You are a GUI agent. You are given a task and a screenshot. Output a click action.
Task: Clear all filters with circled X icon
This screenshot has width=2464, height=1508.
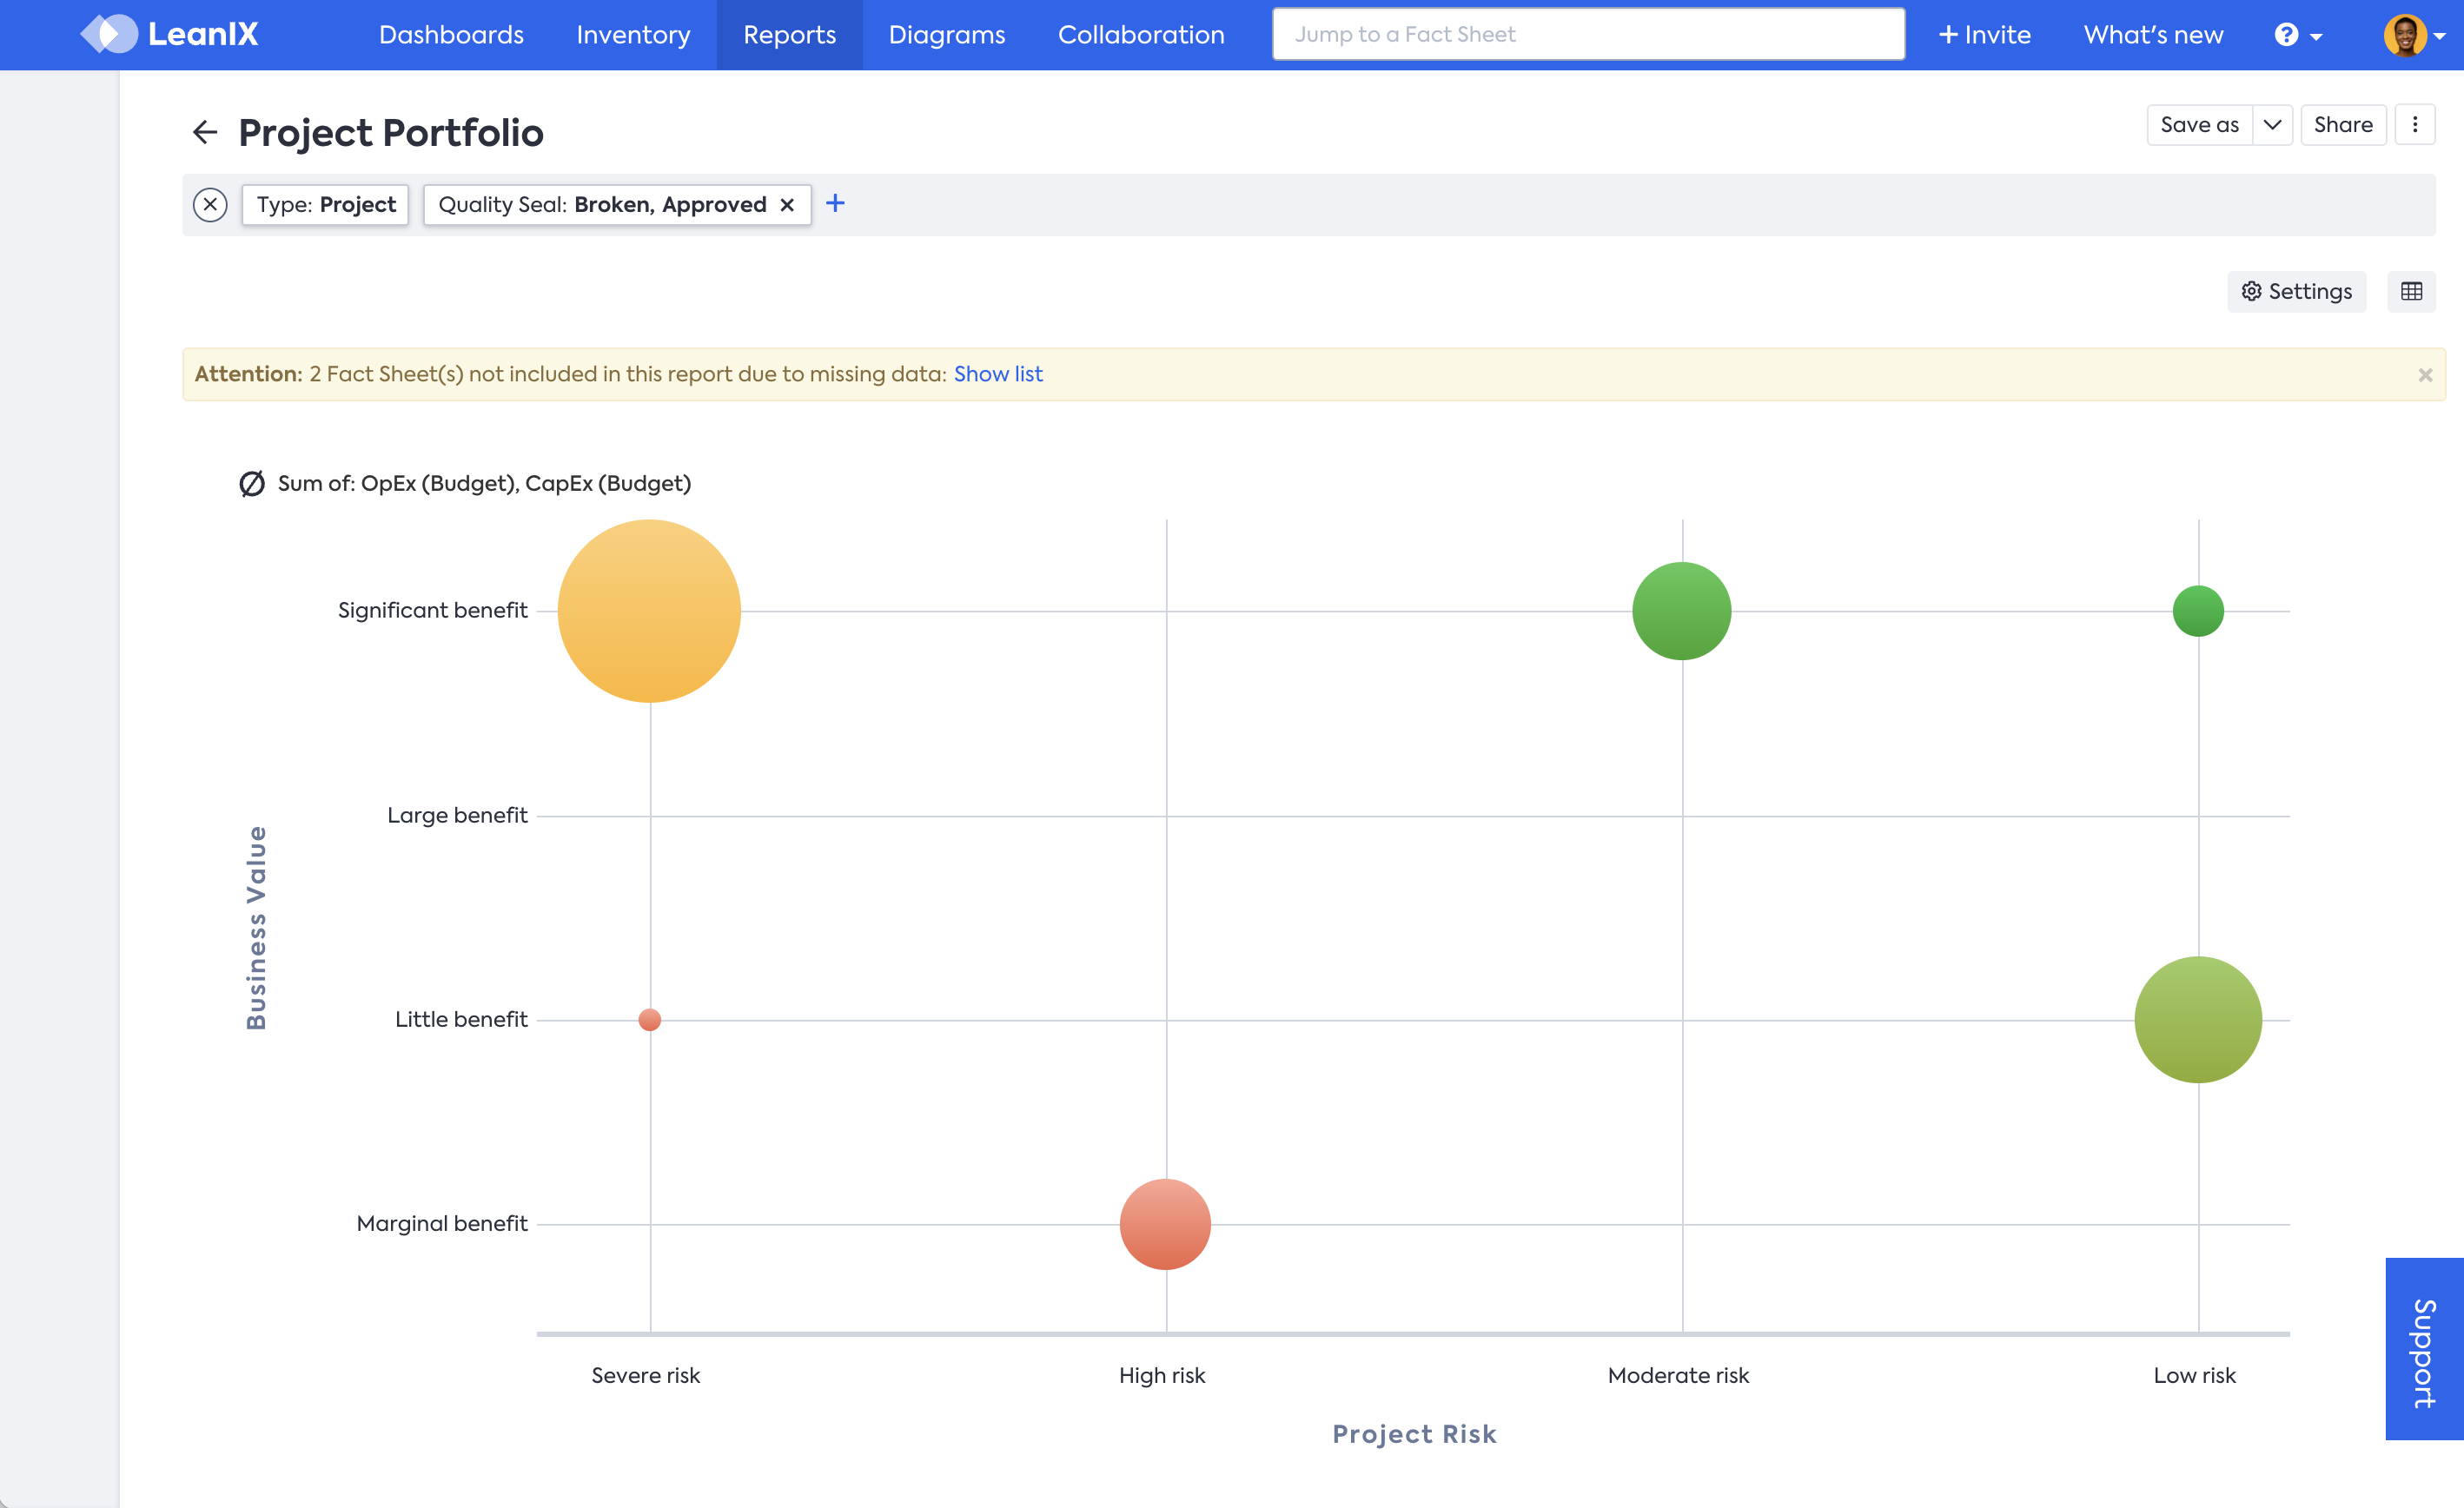[x=210, y=205]
